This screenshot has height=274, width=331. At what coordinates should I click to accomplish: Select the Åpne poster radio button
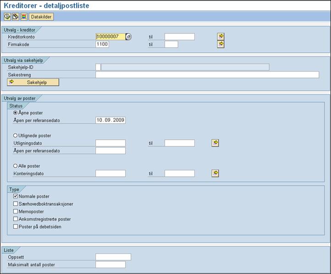15,113
